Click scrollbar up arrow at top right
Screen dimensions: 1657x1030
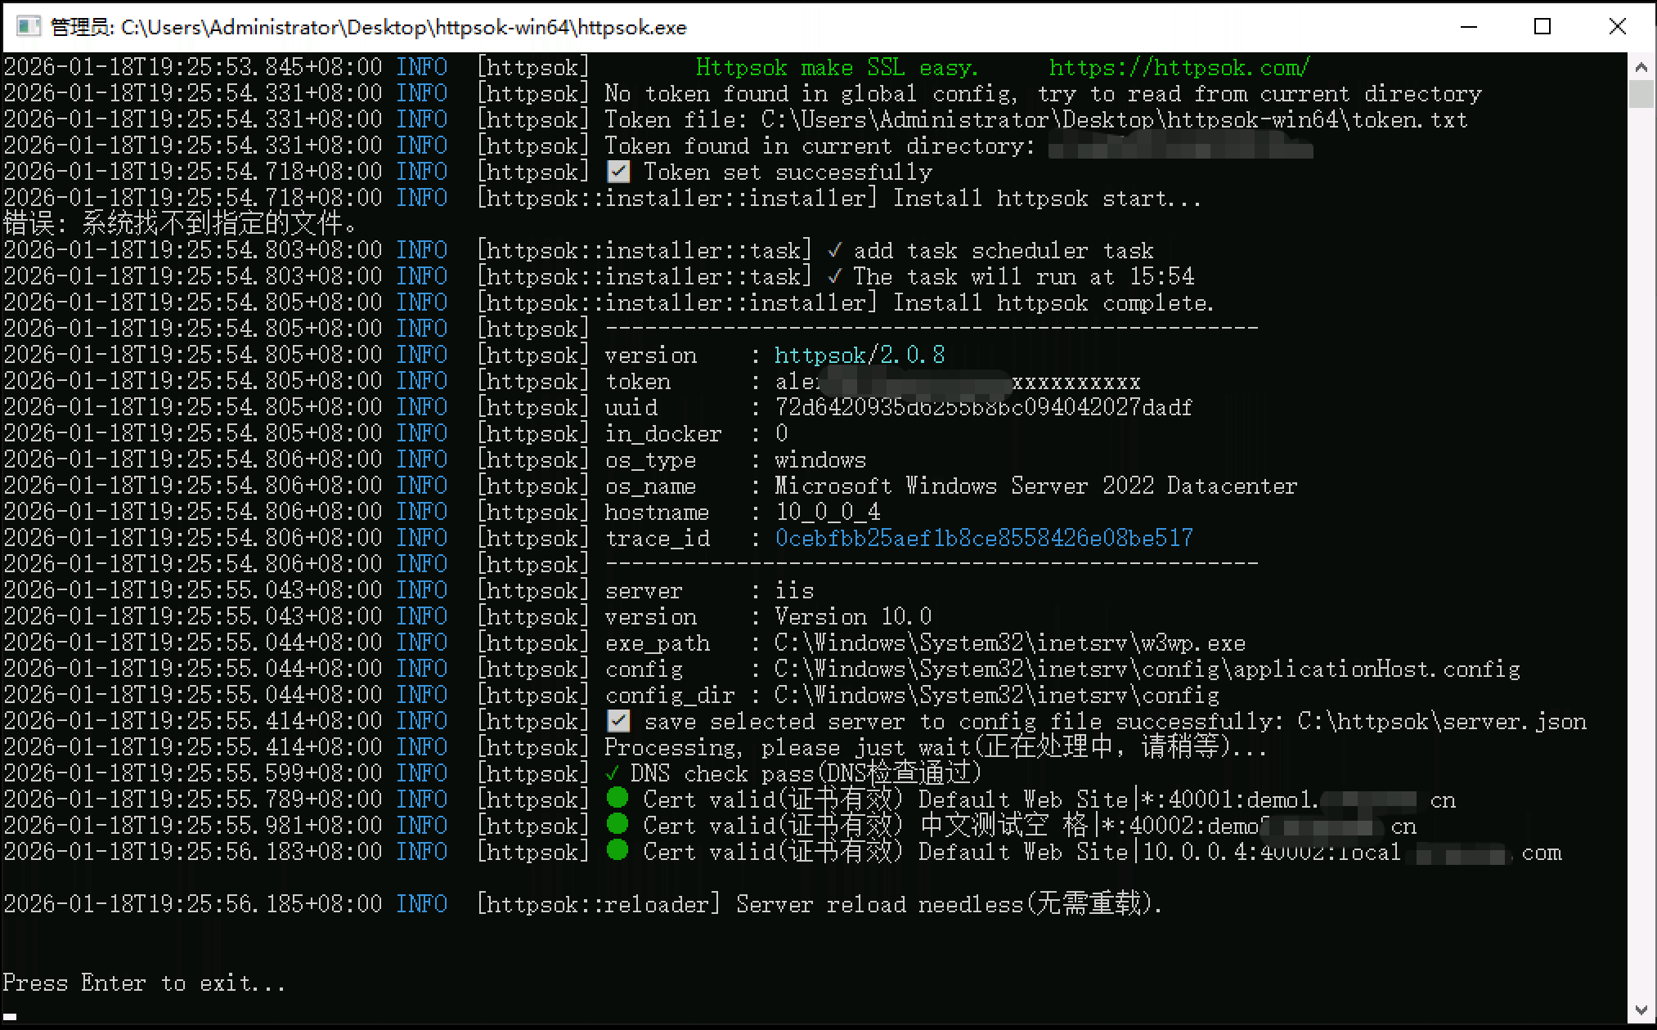click(1641, 67)
